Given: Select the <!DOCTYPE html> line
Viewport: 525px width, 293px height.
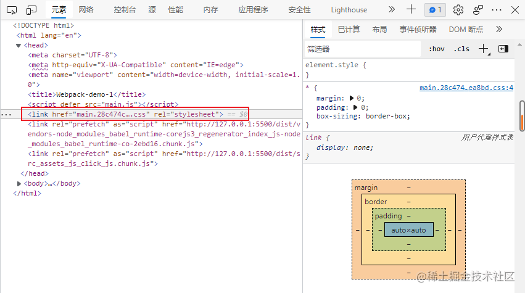Looking at the screenshot, I should [43, 25].
